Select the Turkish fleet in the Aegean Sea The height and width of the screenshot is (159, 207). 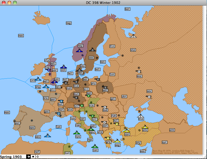(x=117, y=141)
